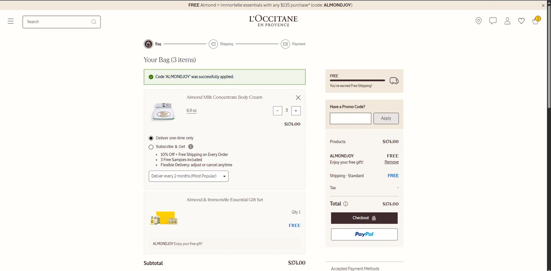Click the Almond & Immortelle gift set thumbnail
Screen dimensions: 551x271
[164, 218]
